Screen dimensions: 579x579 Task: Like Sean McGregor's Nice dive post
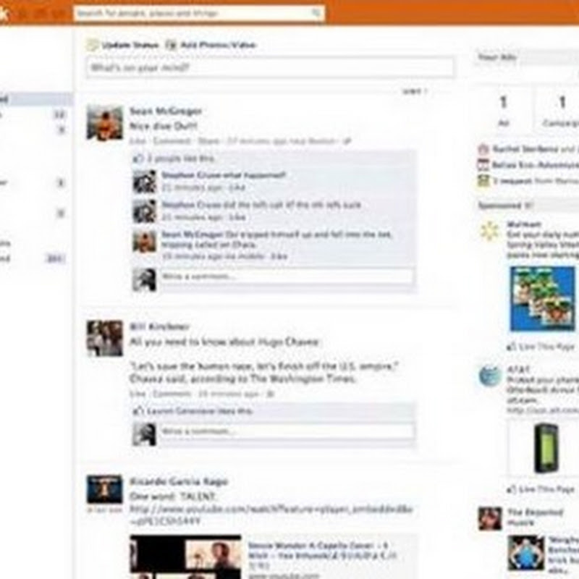pos(138,141)
